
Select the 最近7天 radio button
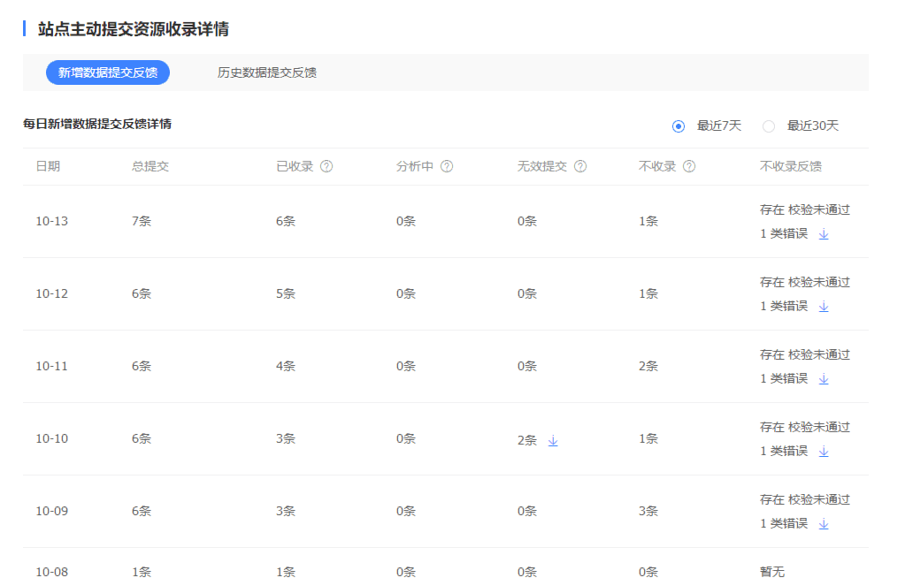[x=679, y=126]
